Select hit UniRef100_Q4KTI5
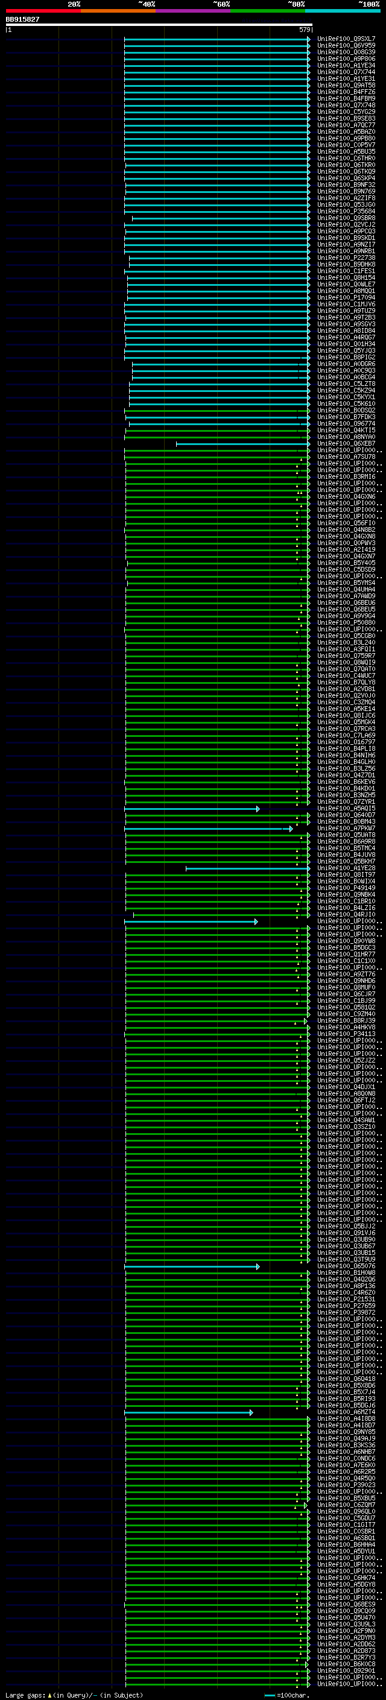 pos(346,431)
